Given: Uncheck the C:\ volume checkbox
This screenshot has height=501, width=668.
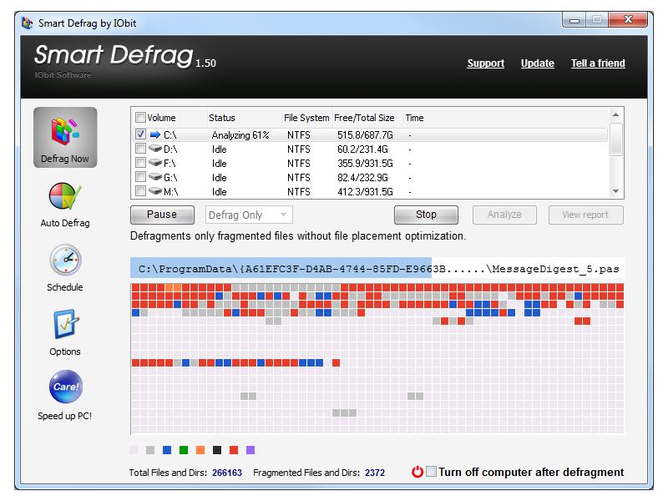Looking at the screenshot, I should 140,134.
